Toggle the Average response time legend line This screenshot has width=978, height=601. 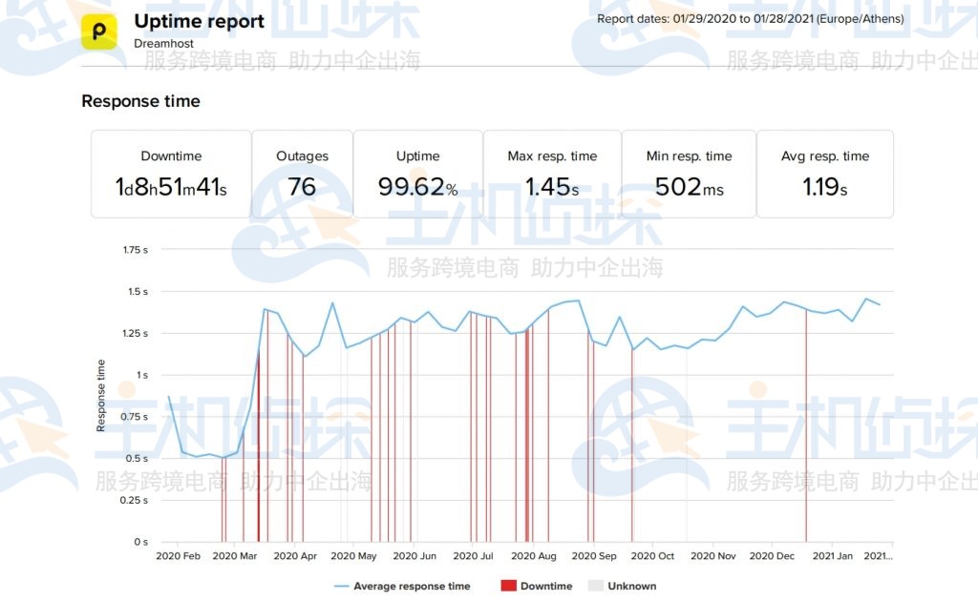pos(342,586)
